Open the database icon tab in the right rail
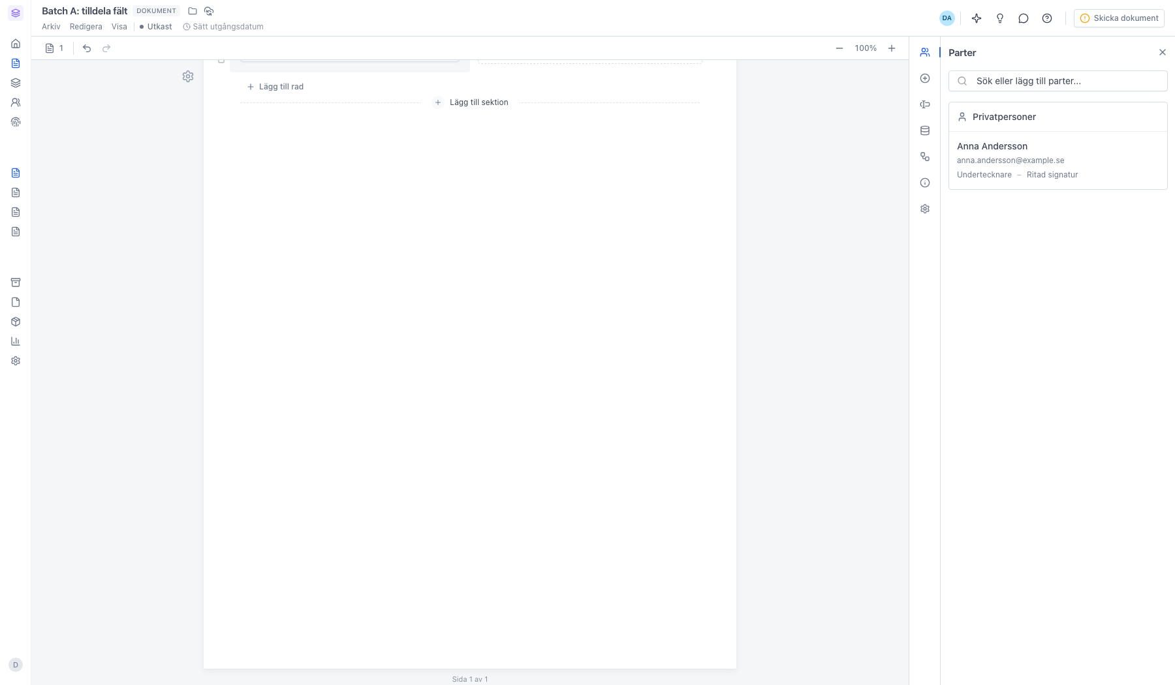Viewport: 1175px width, 685px height. [x=925, y=130]
